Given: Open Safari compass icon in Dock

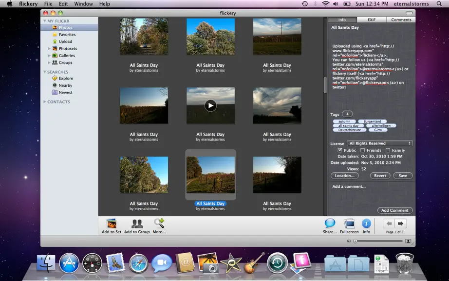Looking at the screenshot, I should [139, 263].
